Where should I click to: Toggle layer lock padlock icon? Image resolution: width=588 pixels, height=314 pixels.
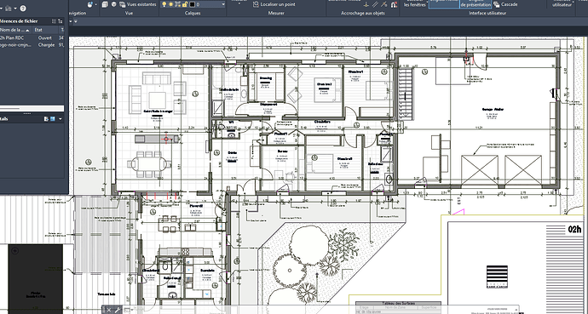pyautogui.click(x=185, y=4)
